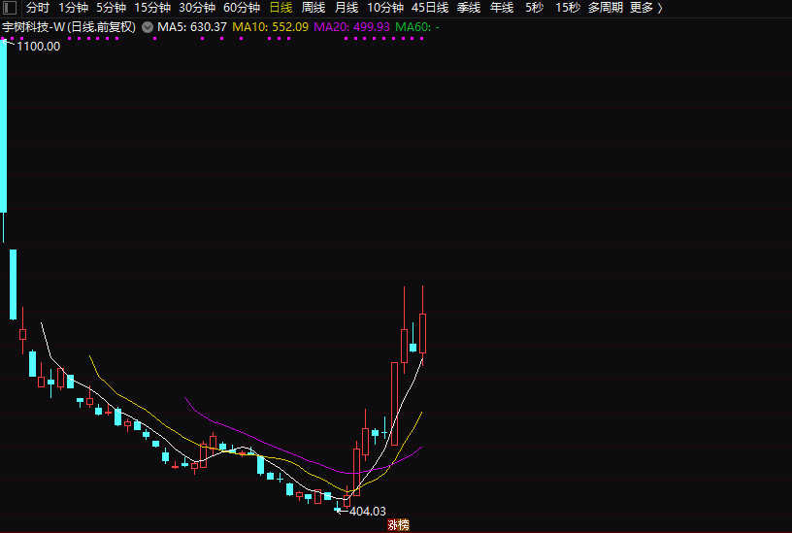Image resolution: width=792 pixels, height=533 pixels.
Task: Select the 15分钟 period tab
Action: [152, 8]
